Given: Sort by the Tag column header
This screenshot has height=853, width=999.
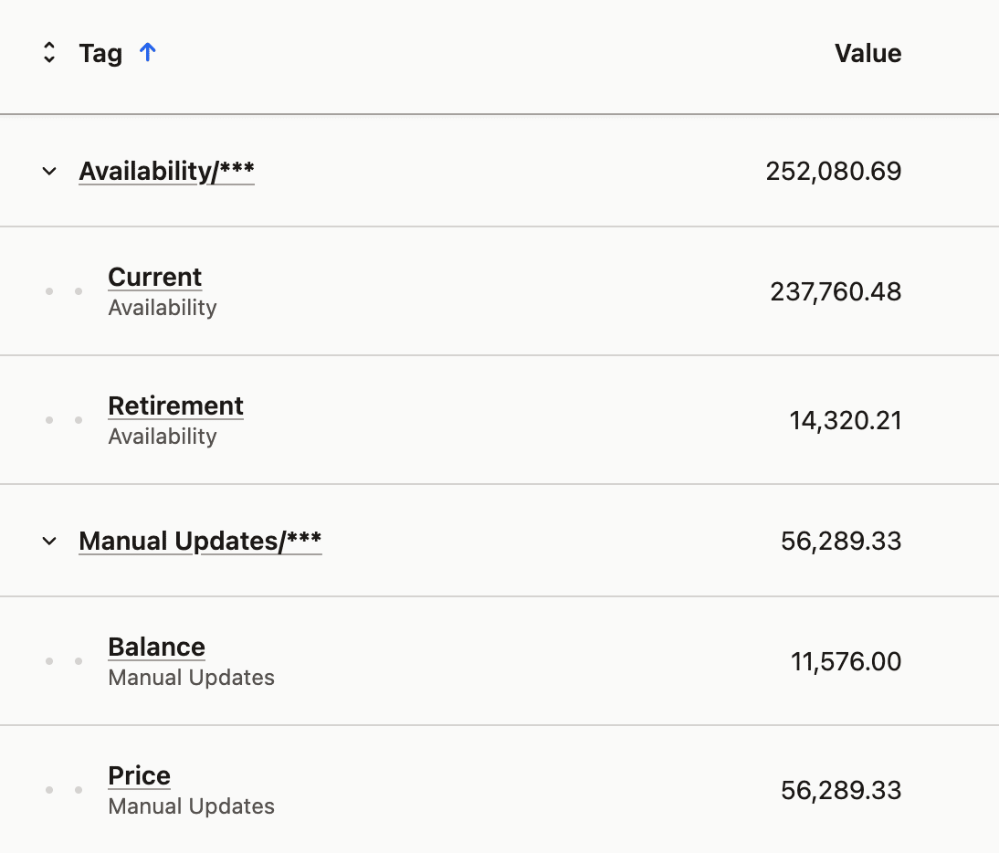Looking at the screenshot, I should (x=100, y=53).
